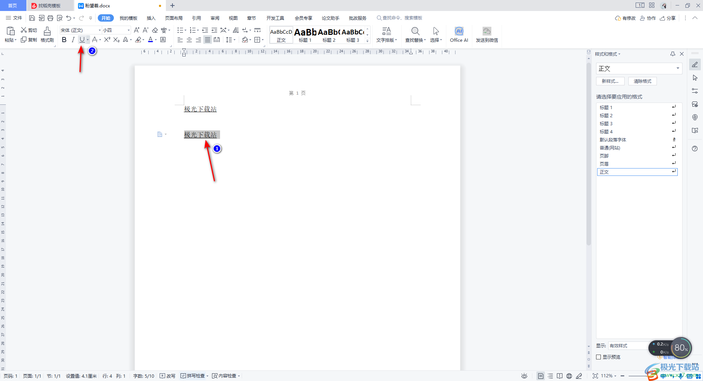
Task: Click the 清除格式 button
Action: point(642,81)
